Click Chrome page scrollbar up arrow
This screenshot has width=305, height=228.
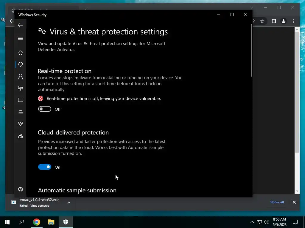(297, 29)
